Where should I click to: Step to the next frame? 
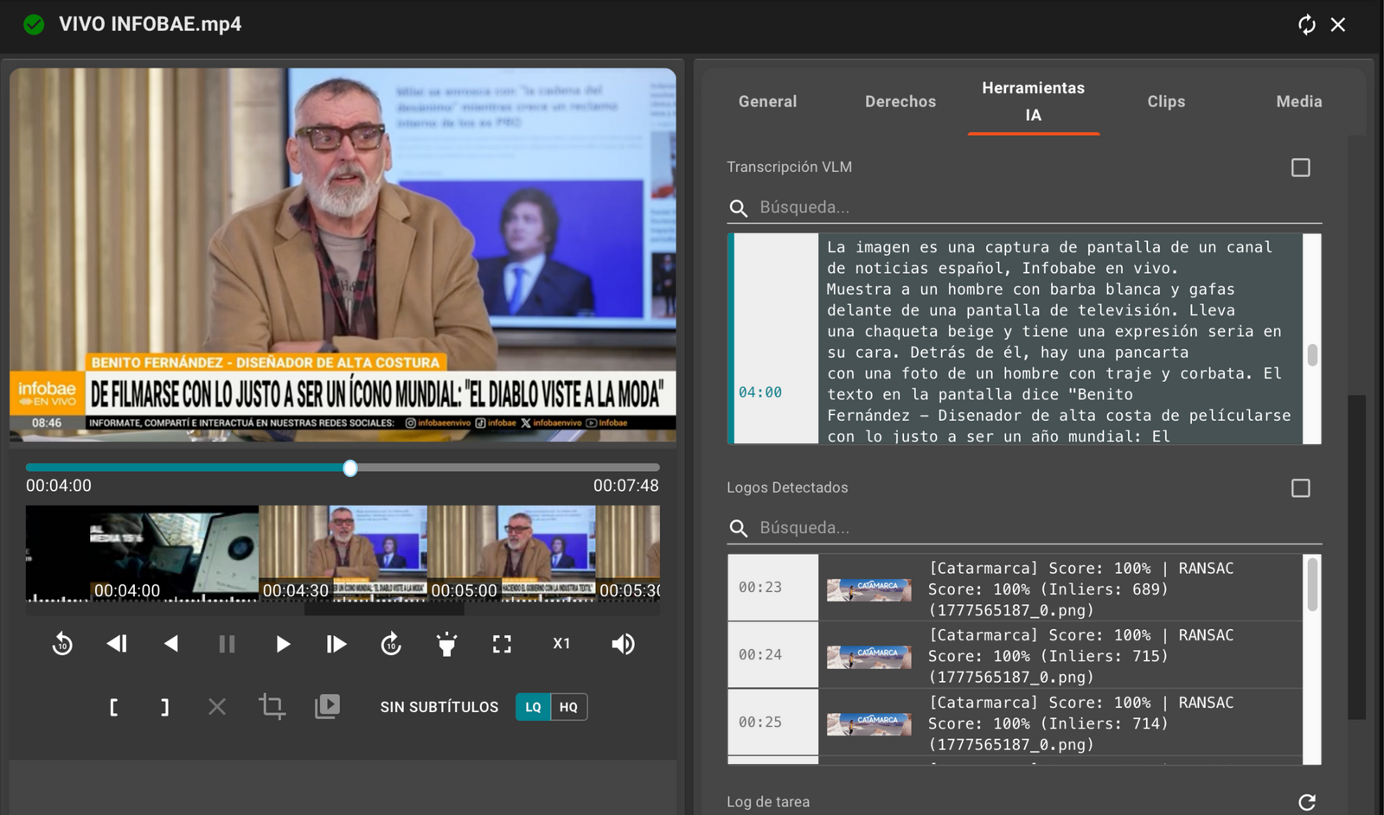[x=336, y=644]
